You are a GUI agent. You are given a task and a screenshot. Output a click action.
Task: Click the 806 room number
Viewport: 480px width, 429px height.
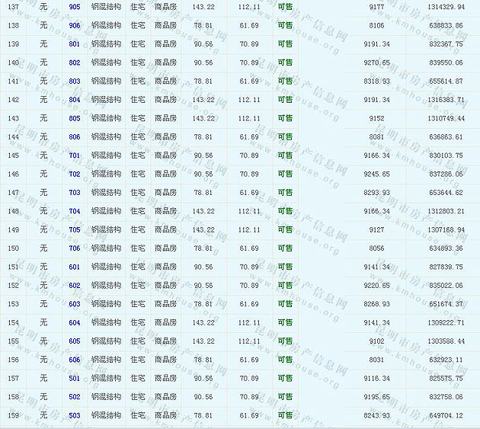(x=74, y=137)
